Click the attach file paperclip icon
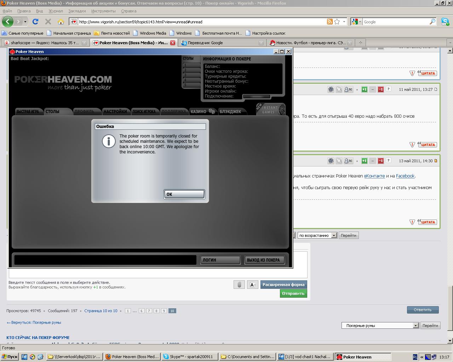 [x=239, y=285]
